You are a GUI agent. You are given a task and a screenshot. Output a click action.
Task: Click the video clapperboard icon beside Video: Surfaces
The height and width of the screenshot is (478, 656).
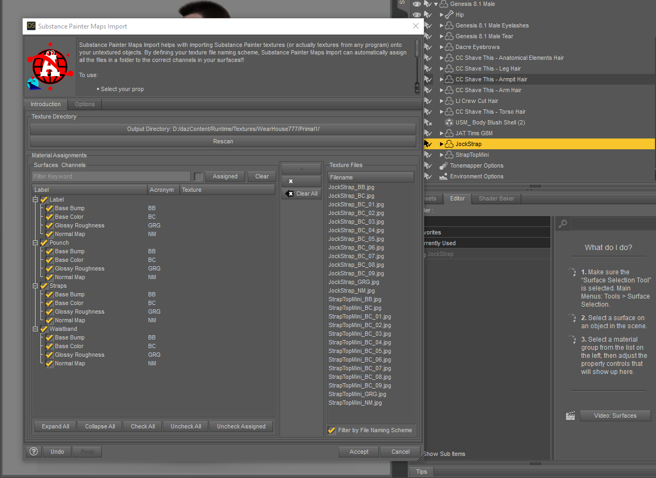coord(570,415)
